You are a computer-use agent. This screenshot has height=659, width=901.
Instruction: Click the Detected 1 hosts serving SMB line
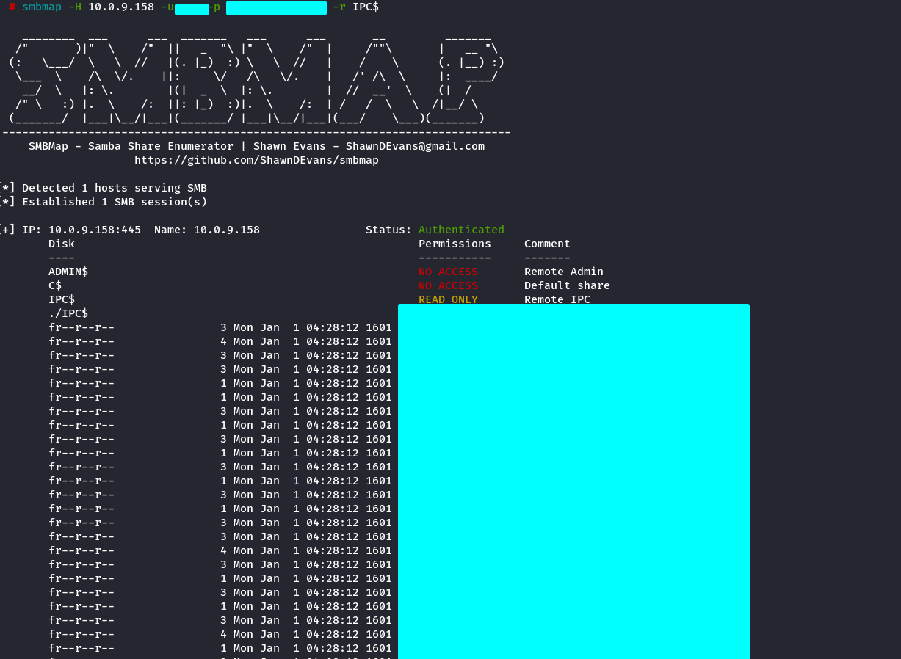pyautogui.click(x=114, y=188)
